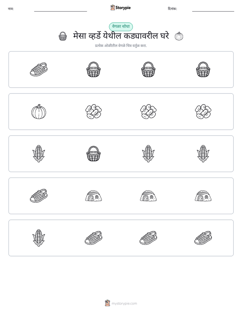
Task: Click the small pumpkin icon beside the title
Action: 179,36
